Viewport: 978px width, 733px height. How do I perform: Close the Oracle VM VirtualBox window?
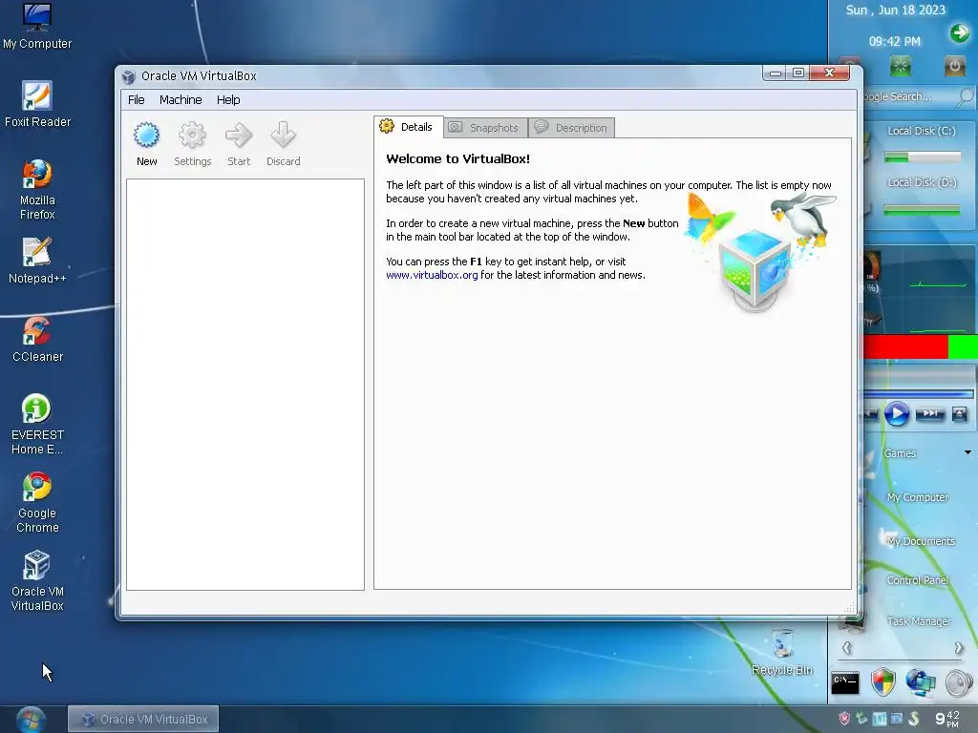point(830,73)
